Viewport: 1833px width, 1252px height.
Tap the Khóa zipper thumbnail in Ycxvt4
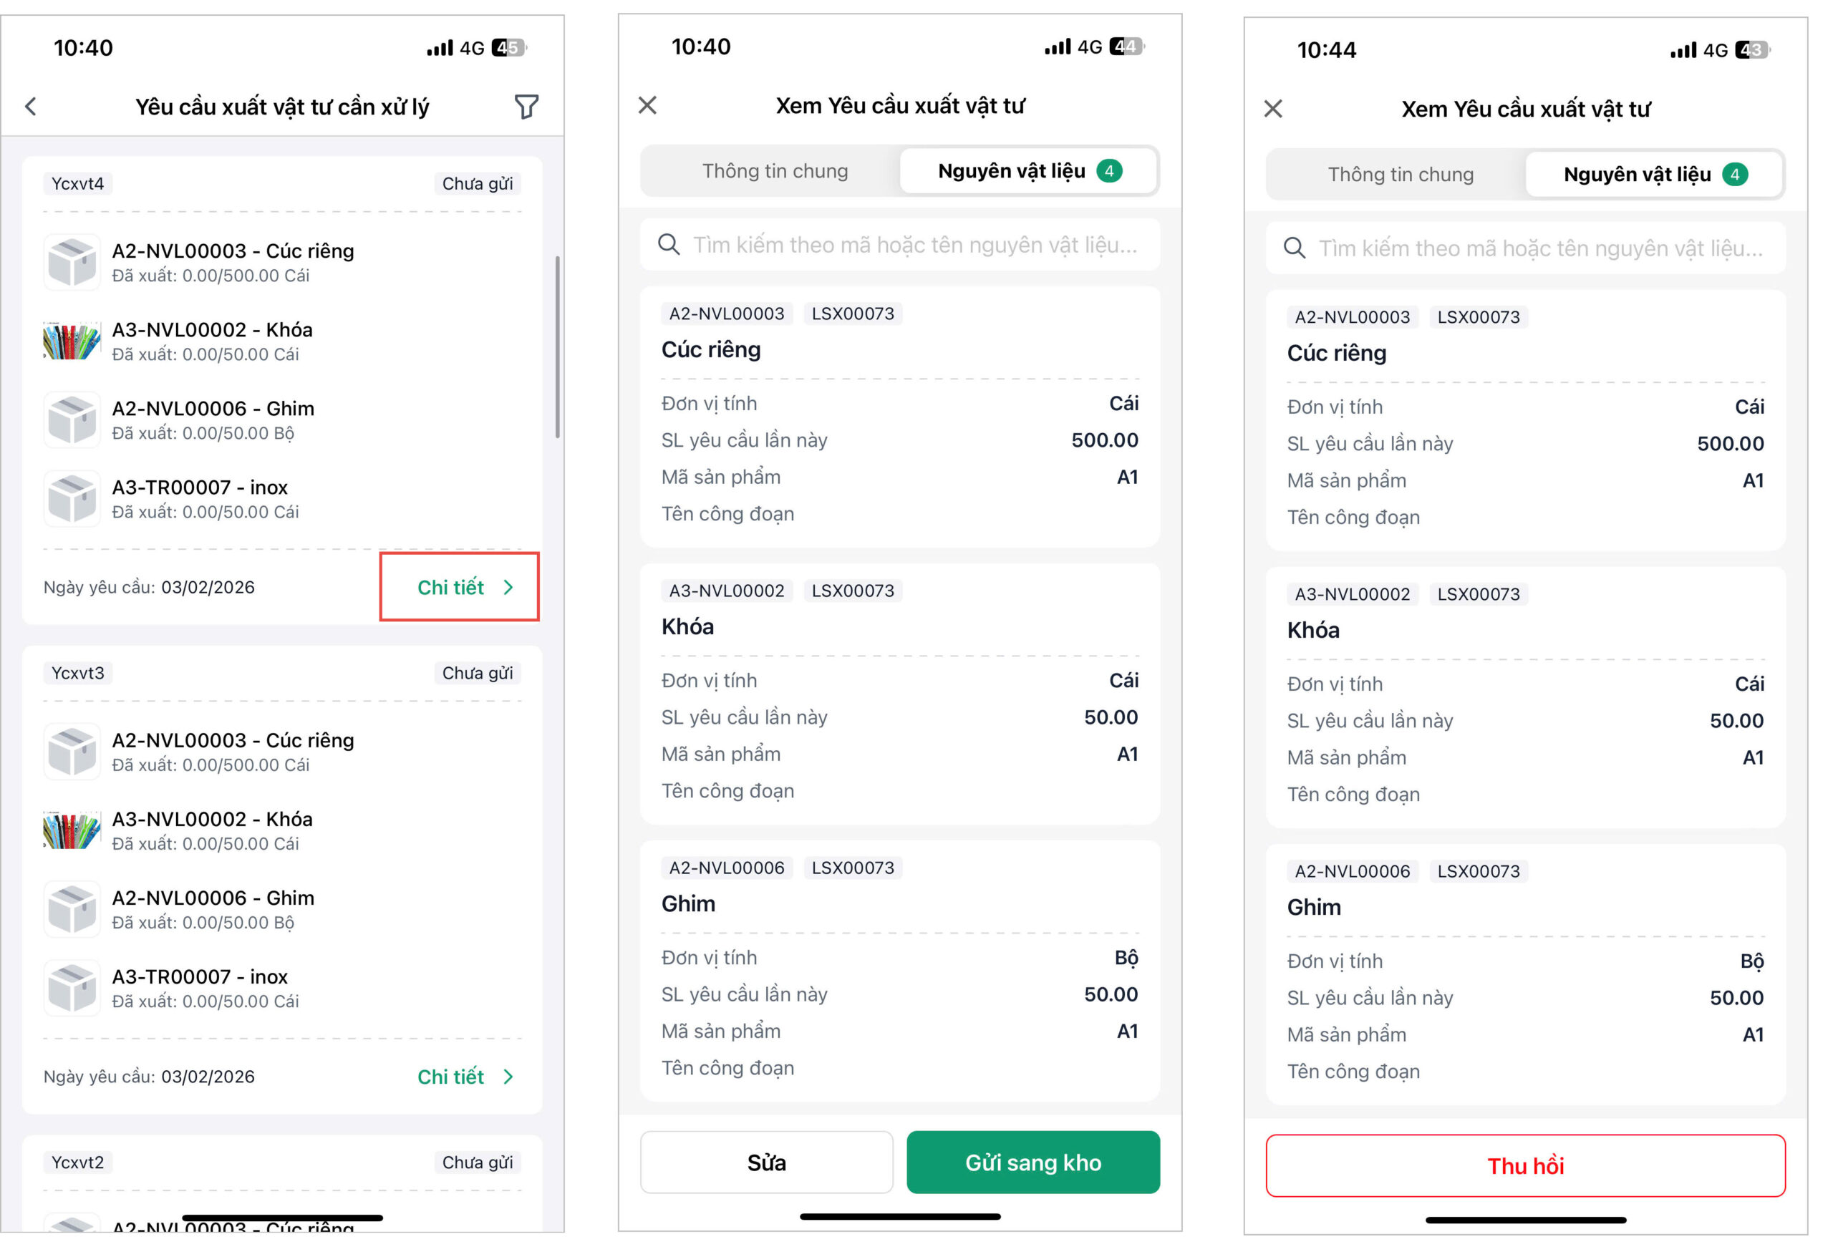(x=72, y=341)
